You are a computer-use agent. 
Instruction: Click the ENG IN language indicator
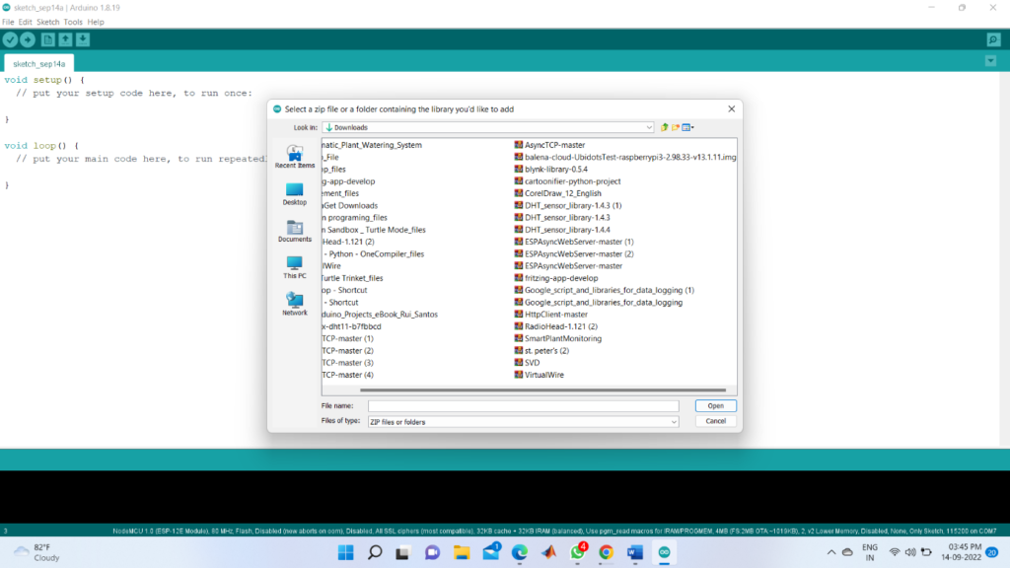pyautogui.click(x=870, y=552)
